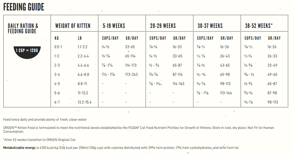Click the "Weight of Kitten" column header

click(x=73, y=26)
